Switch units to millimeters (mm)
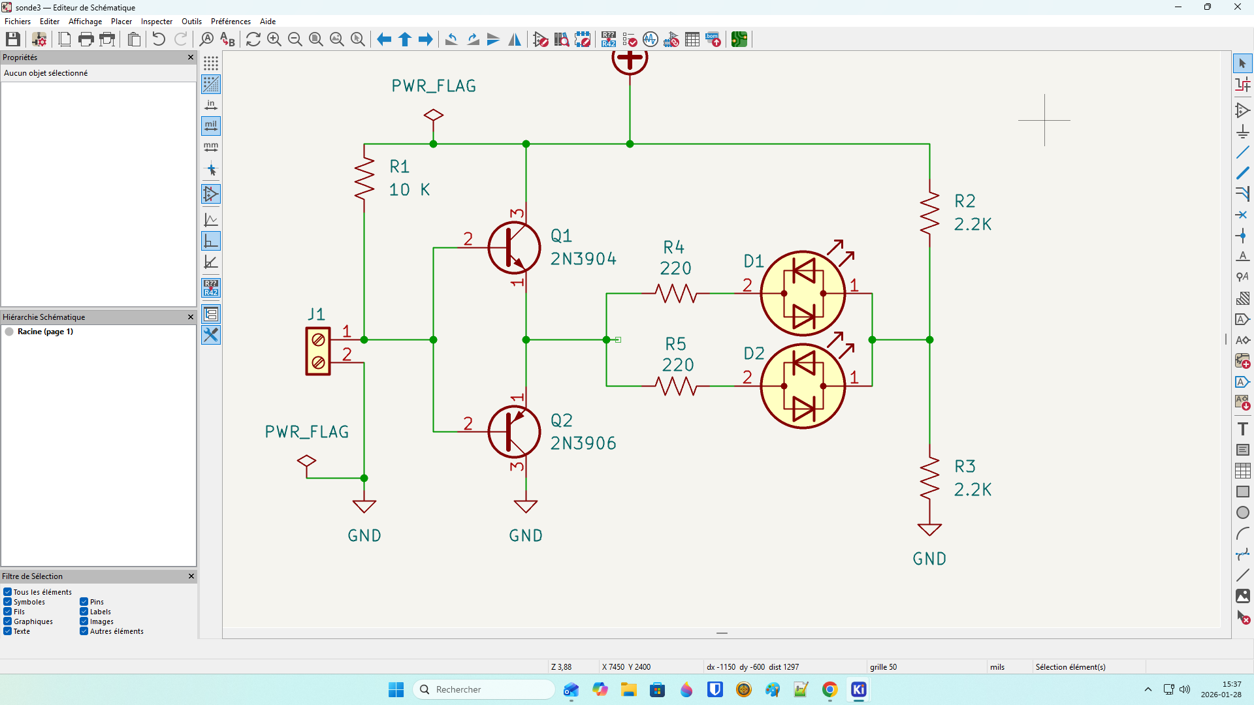The height and width of the screenshot is (705, 1254). 211,147
